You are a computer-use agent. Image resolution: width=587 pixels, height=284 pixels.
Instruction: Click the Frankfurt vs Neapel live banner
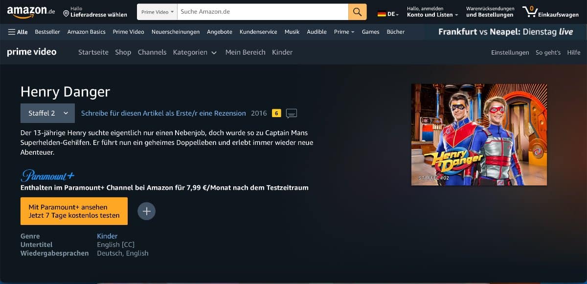pos(506,32)
